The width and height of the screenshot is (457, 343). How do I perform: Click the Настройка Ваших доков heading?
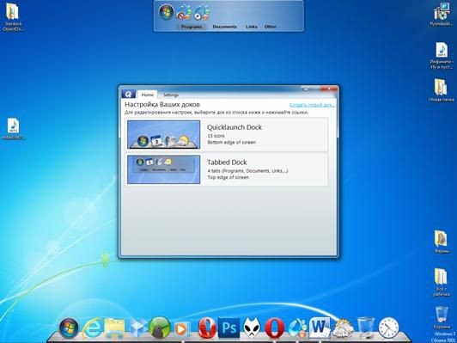(x=162, y=104)
